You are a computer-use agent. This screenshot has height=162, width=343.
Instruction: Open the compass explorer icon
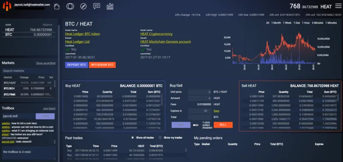tap(83, 6)
